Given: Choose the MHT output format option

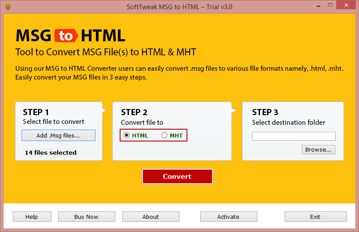Looking at the screenshot, I should coord(164,135).
